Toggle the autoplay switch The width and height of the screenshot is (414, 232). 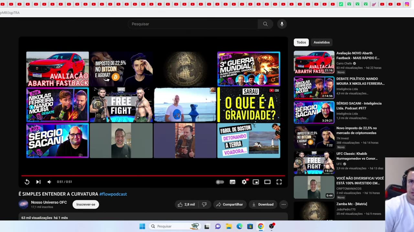(220, 182)
